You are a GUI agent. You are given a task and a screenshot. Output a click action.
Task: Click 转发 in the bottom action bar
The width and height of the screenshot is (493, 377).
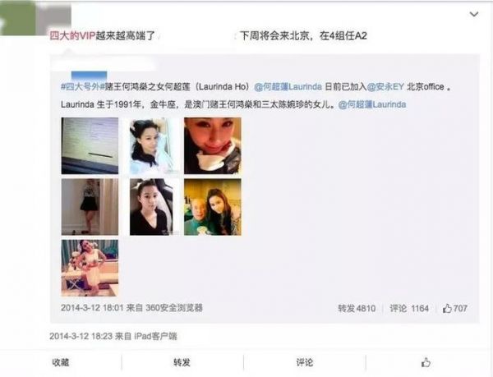(x=182, y=362)
